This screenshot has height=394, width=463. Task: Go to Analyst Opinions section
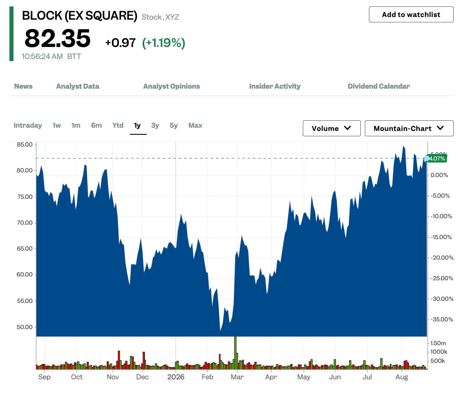tap(171, 86)
